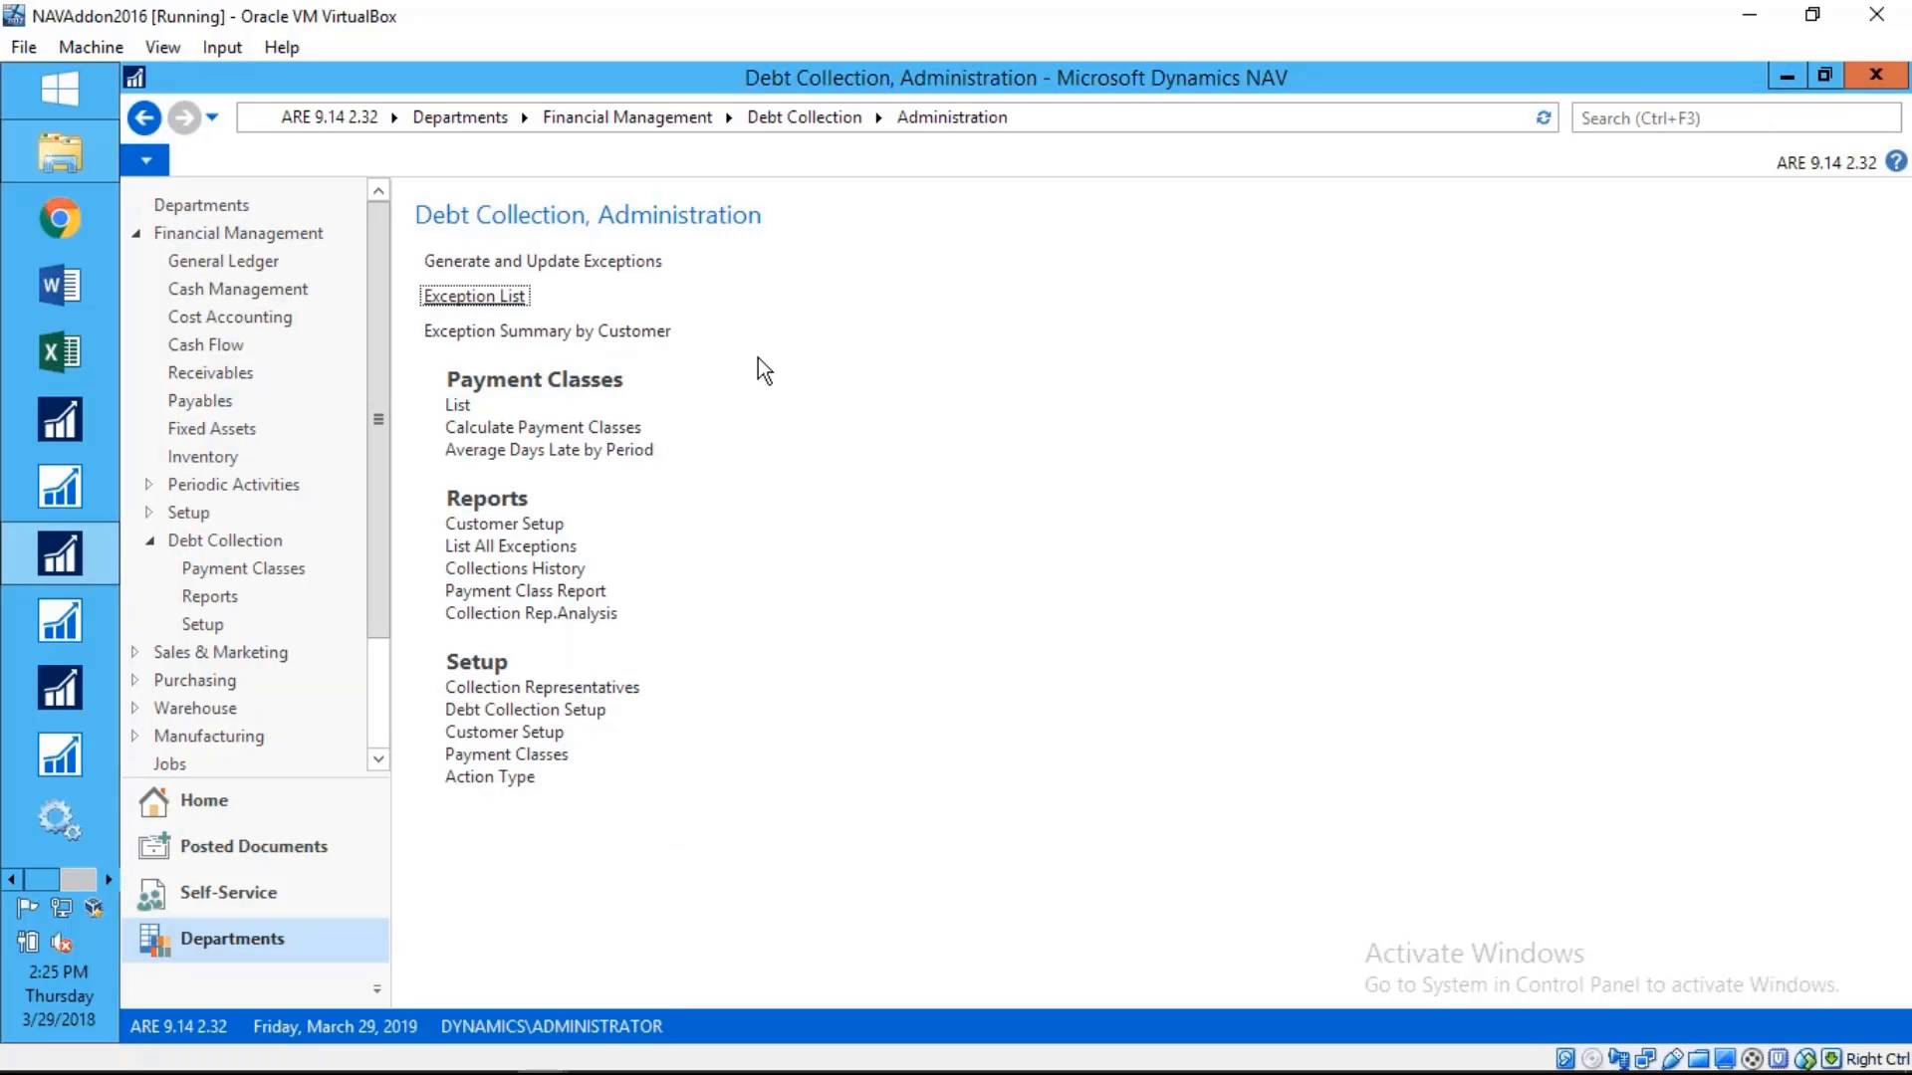Open the USB devices icon in VirtualBox status bar
Screen dimensions: 1912x1075
coord(1674,1058)
